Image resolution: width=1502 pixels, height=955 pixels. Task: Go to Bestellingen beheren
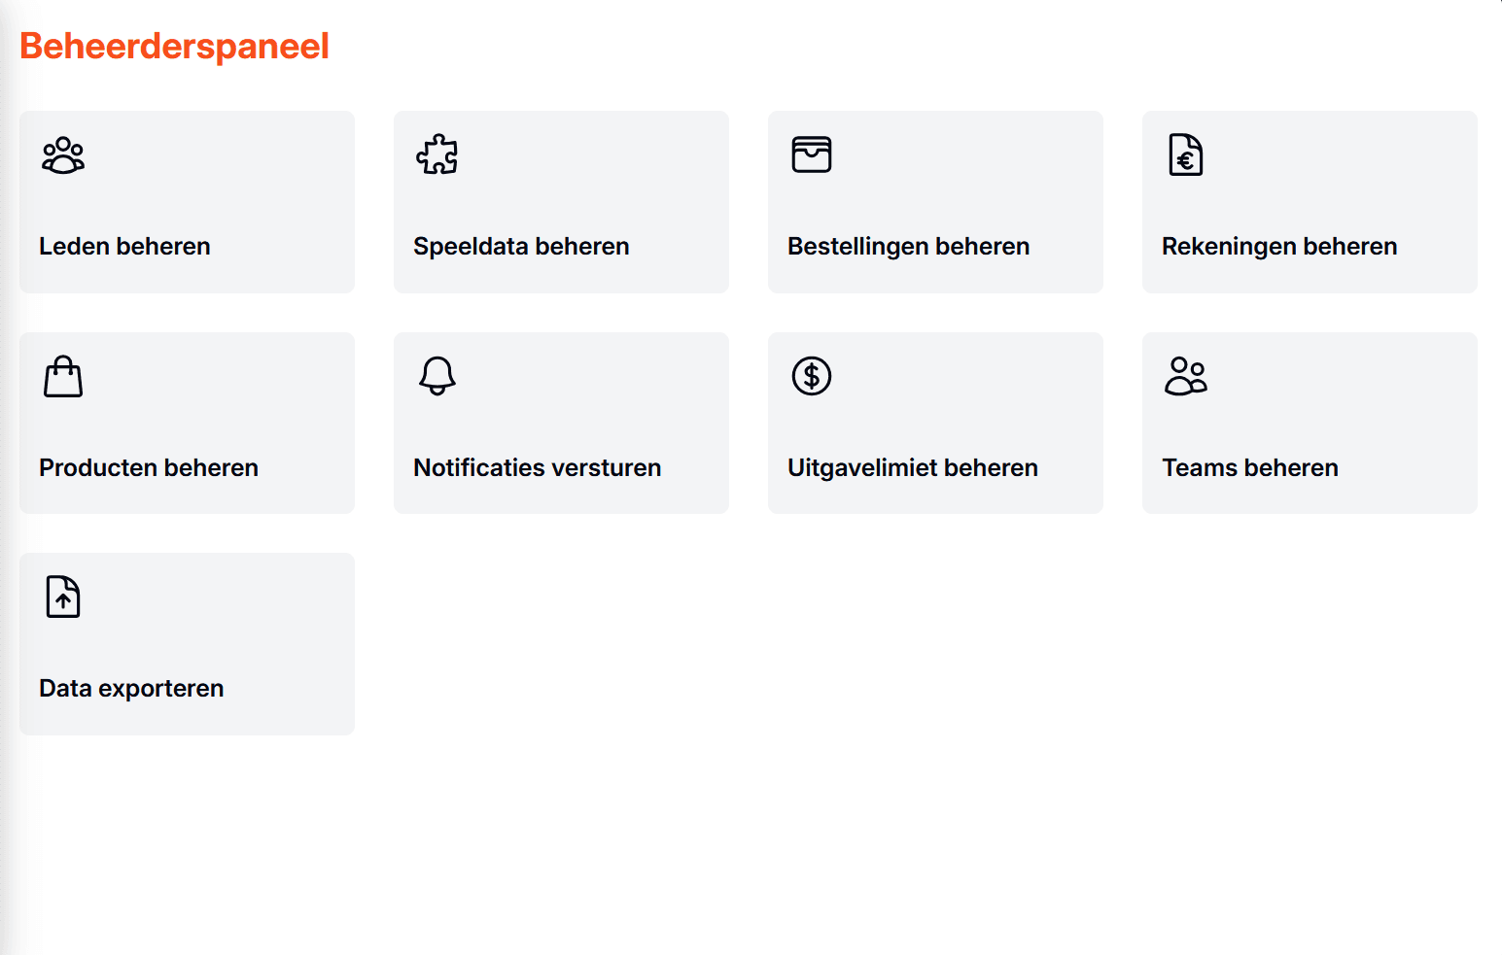click(x=908, y=247)
